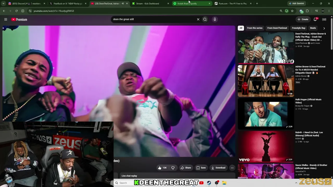
Task: Mute the DeenTheGreat tab audio icon
Action: (x=123, y=4)
